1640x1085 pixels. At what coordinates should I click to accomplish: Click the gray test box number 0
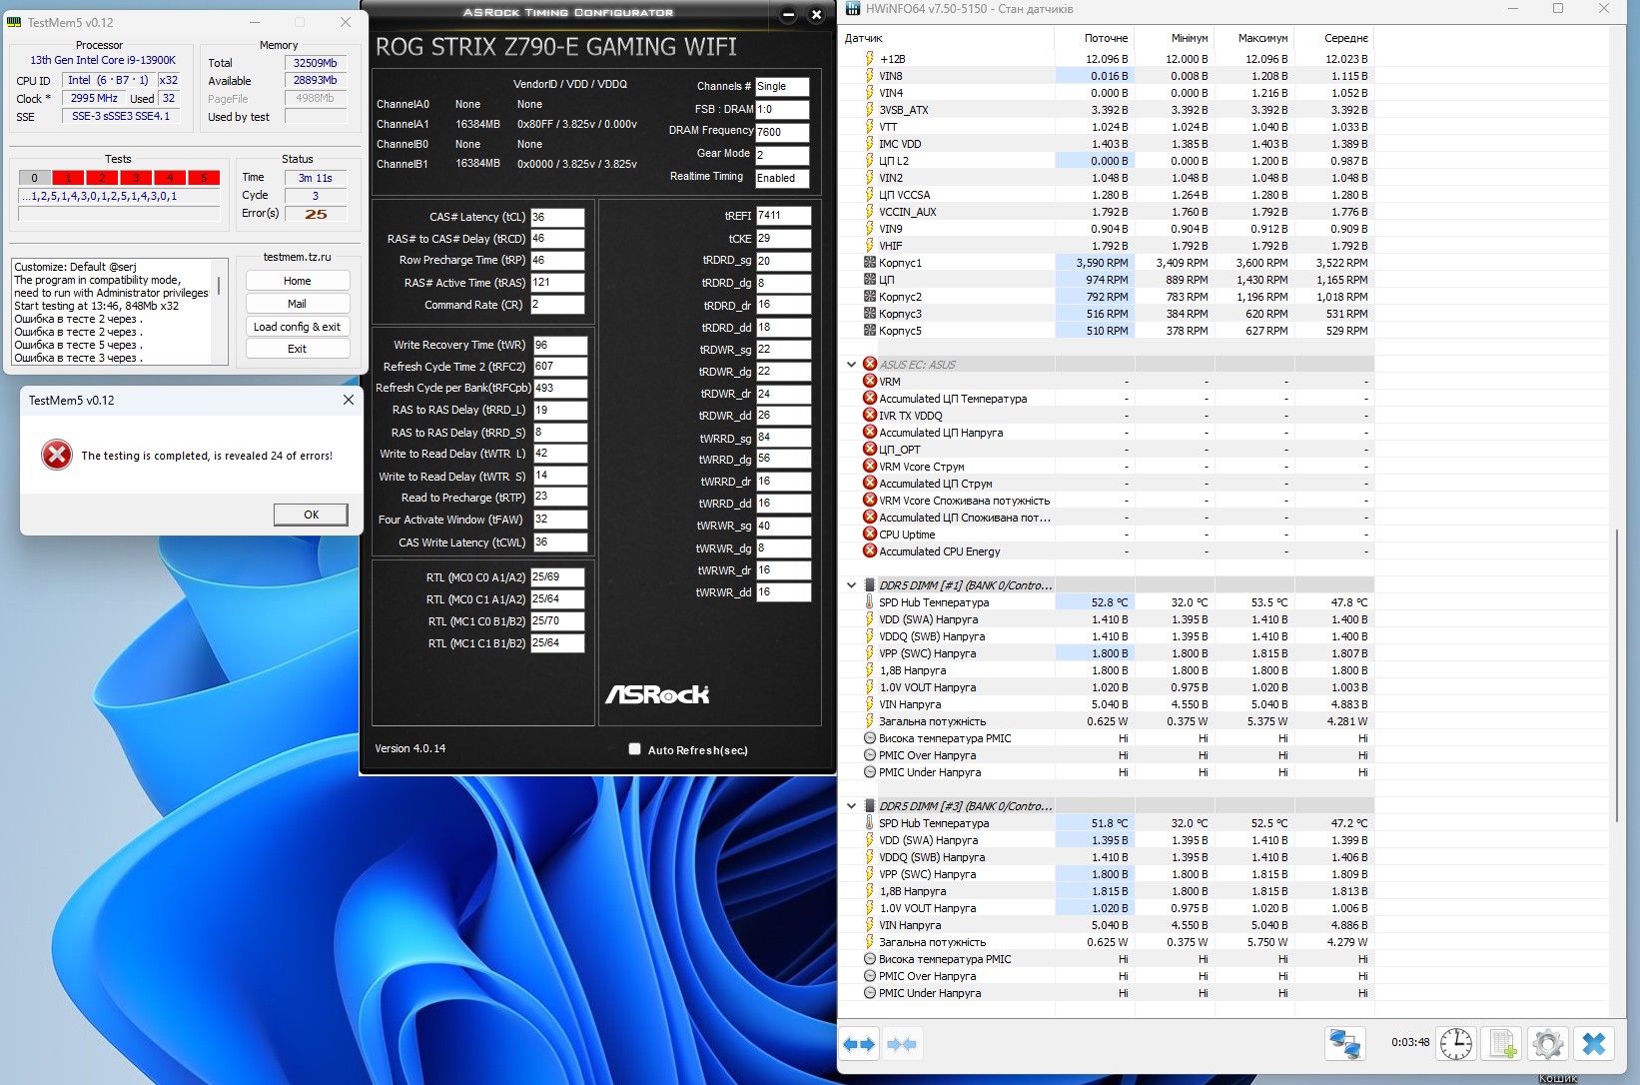(34, 178)
